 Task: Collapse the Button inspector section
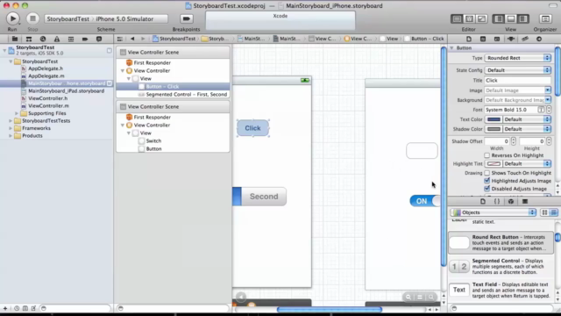pyautogui.click(x=451, y=48)
